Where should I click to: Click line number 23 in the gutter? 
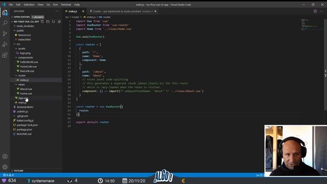coord(69,107)
